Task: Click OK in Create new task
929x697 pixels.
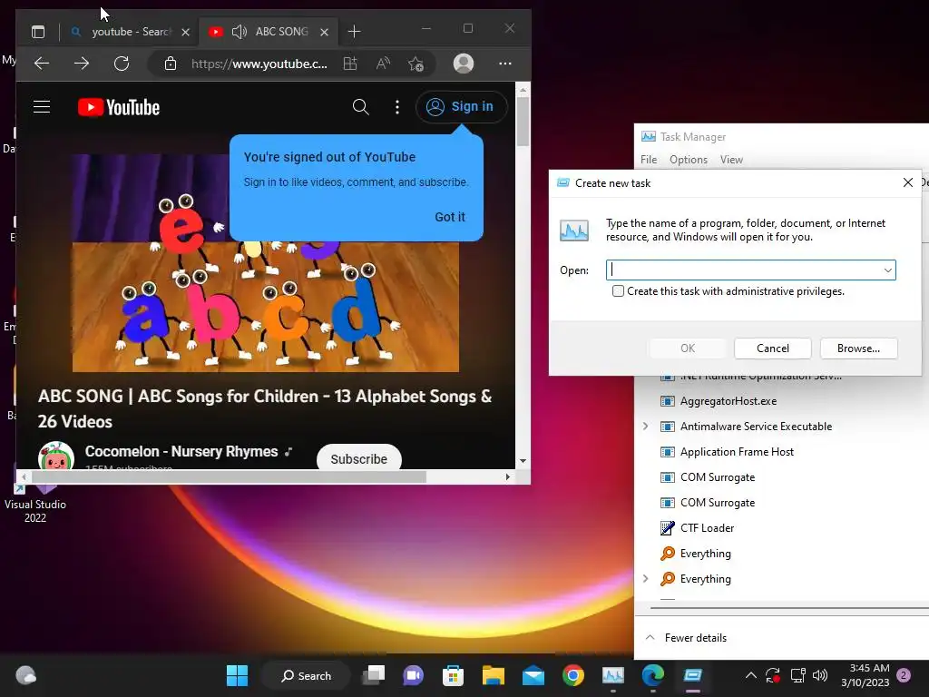Action: (688, 348)
